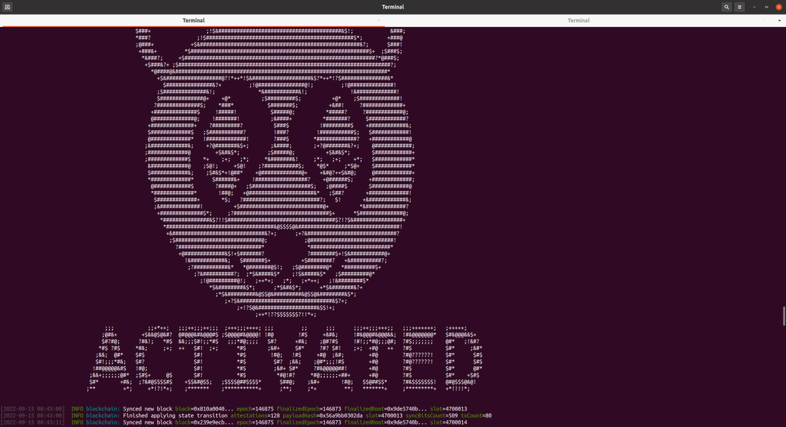The height and width of the screenshot is (427, 786).
Task: Close the first Terminal tab
Action: coord(379,20)
